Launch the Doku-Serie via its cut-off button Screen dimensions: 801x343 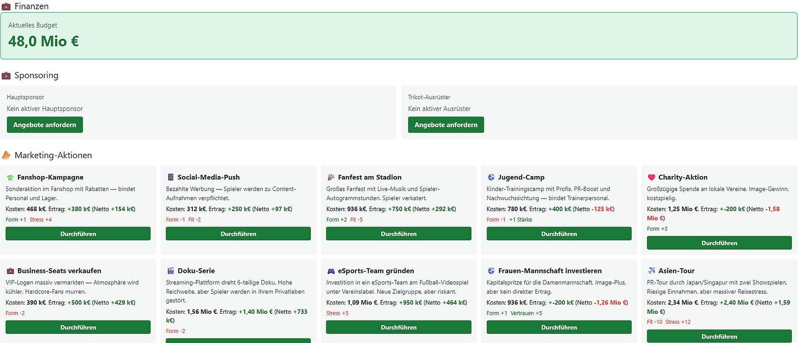238,341
